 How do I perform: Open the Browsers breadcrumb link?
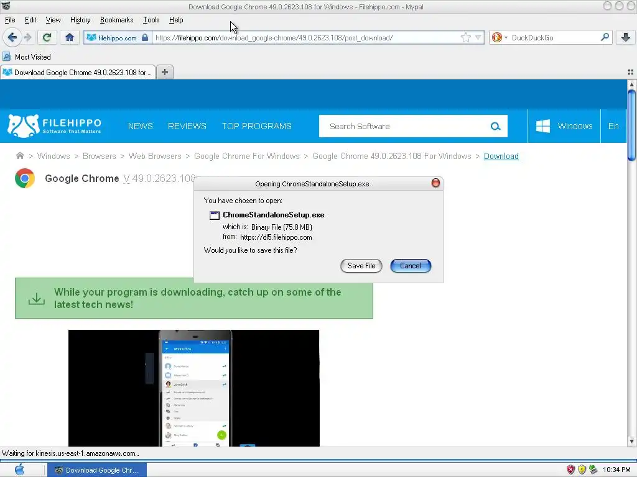tap(99, 156)
